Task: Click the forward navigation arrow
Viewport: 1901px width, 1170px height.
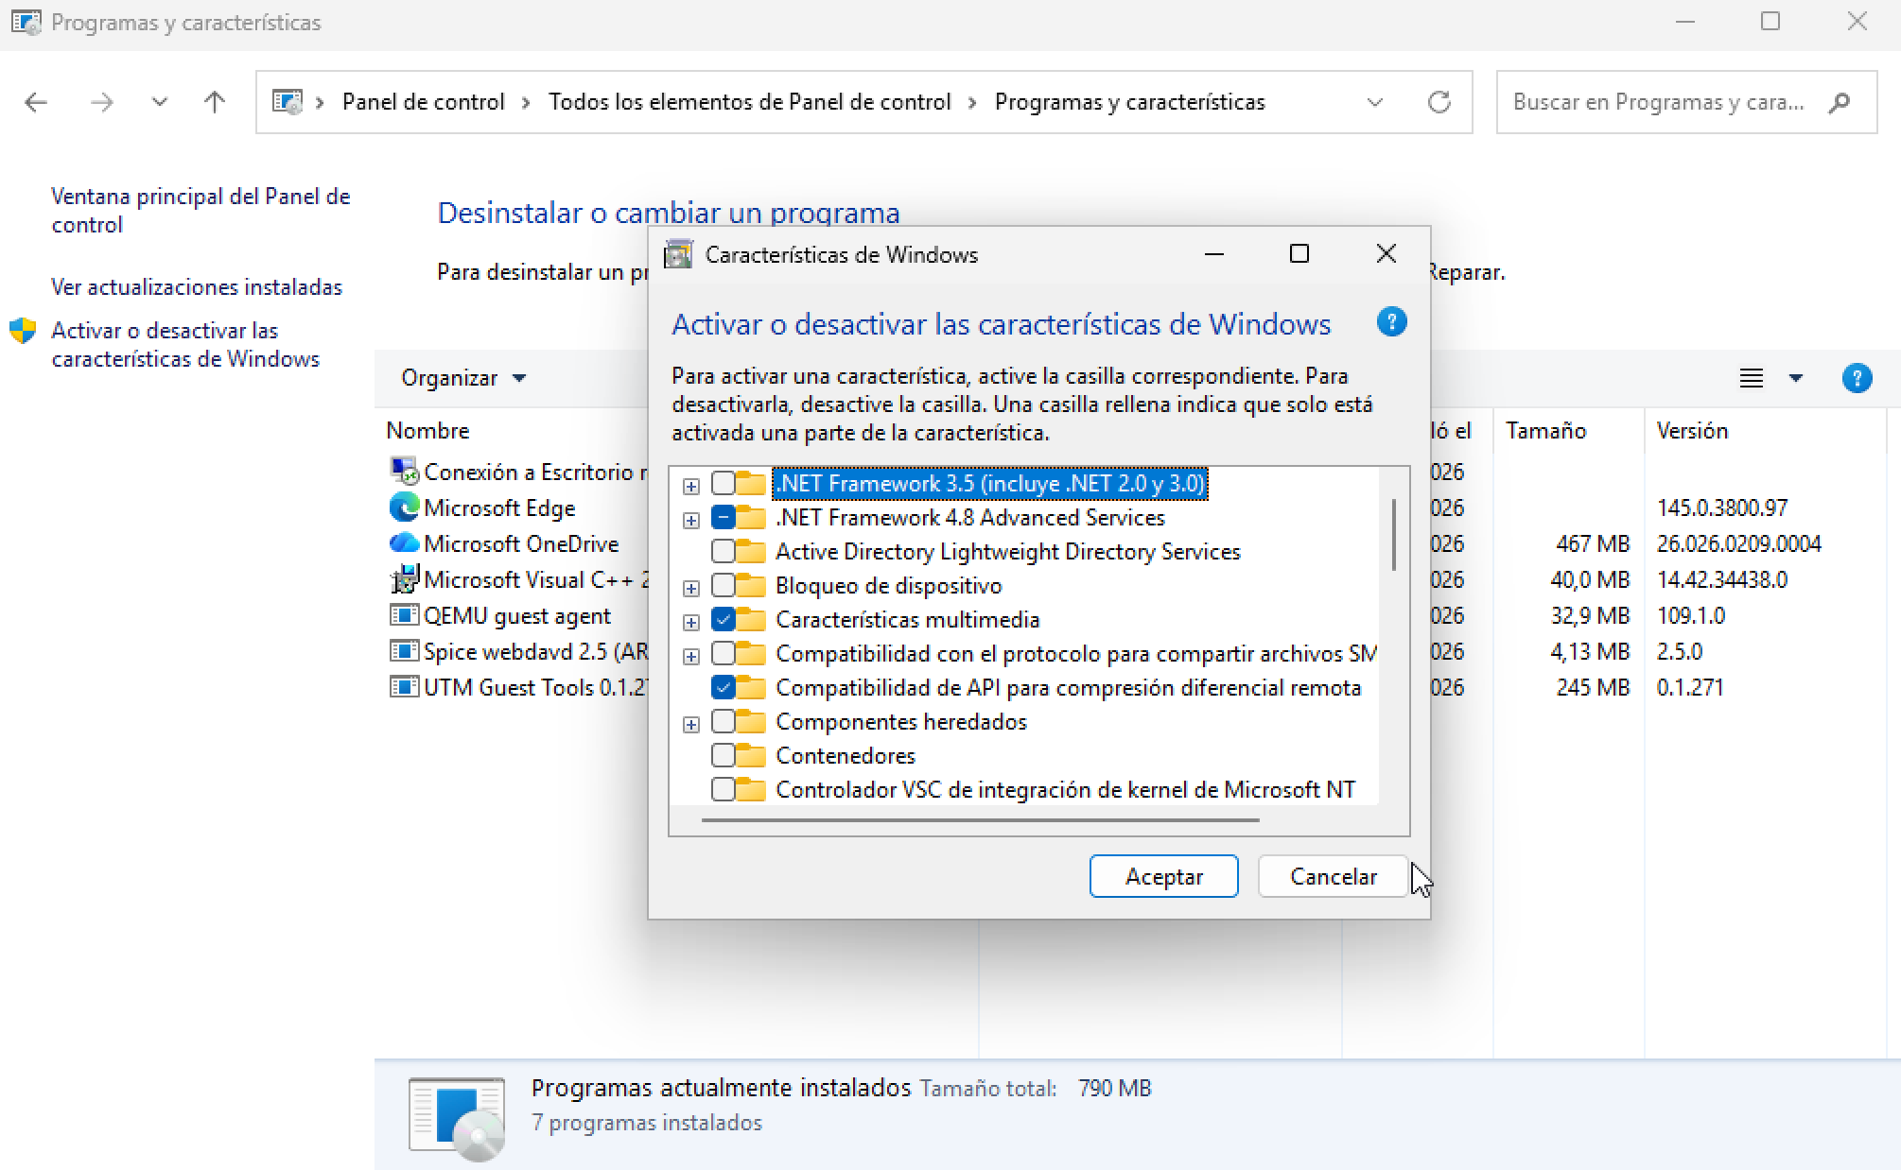Action: [101, 102]
